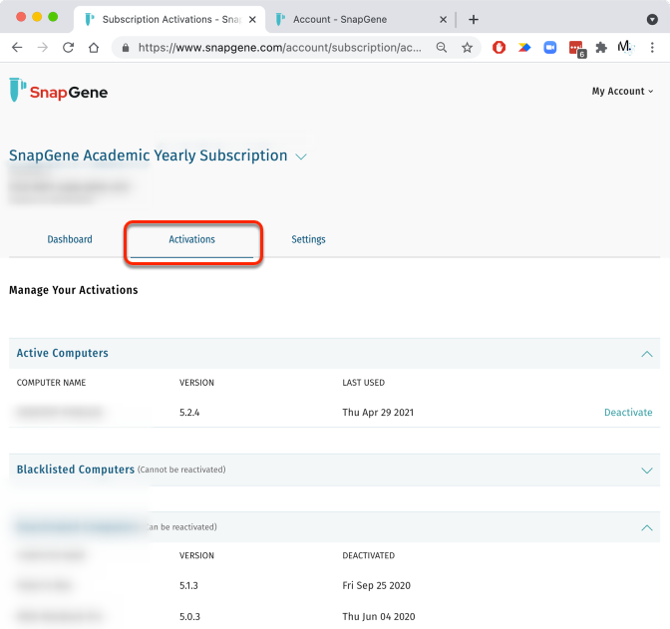Screen dimensions: 670x629
Task: Expand the subscription name dropdown chevron
Action: [x=301, y=157]
